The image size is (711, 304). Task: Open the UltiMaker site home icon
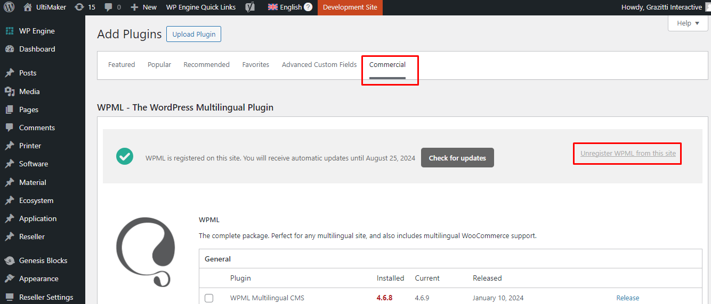pyautogui.click(x=28, y=7)
